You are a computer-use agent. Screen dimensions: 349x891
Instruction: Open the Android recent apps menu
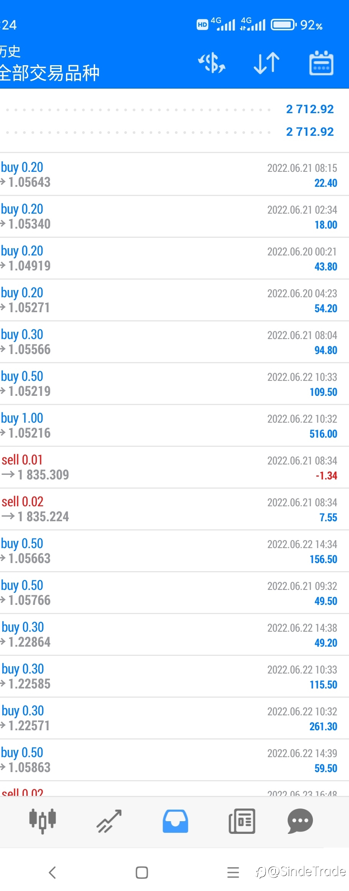click(x=233, y=873)
